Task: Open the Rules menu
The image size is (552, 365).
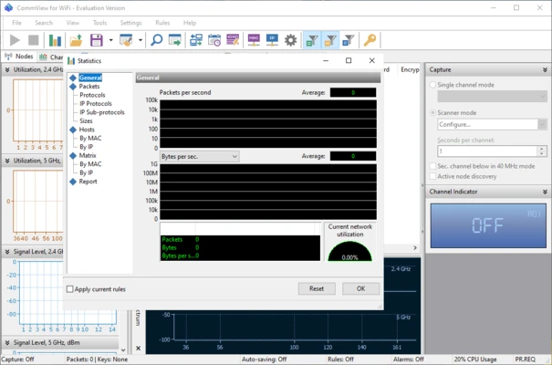Action: 162,23
